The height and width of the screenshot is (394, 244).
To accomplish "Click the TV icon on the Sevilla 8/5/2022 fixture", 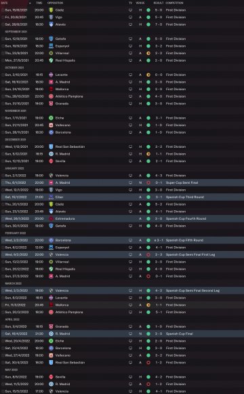I will pos(130,377).
